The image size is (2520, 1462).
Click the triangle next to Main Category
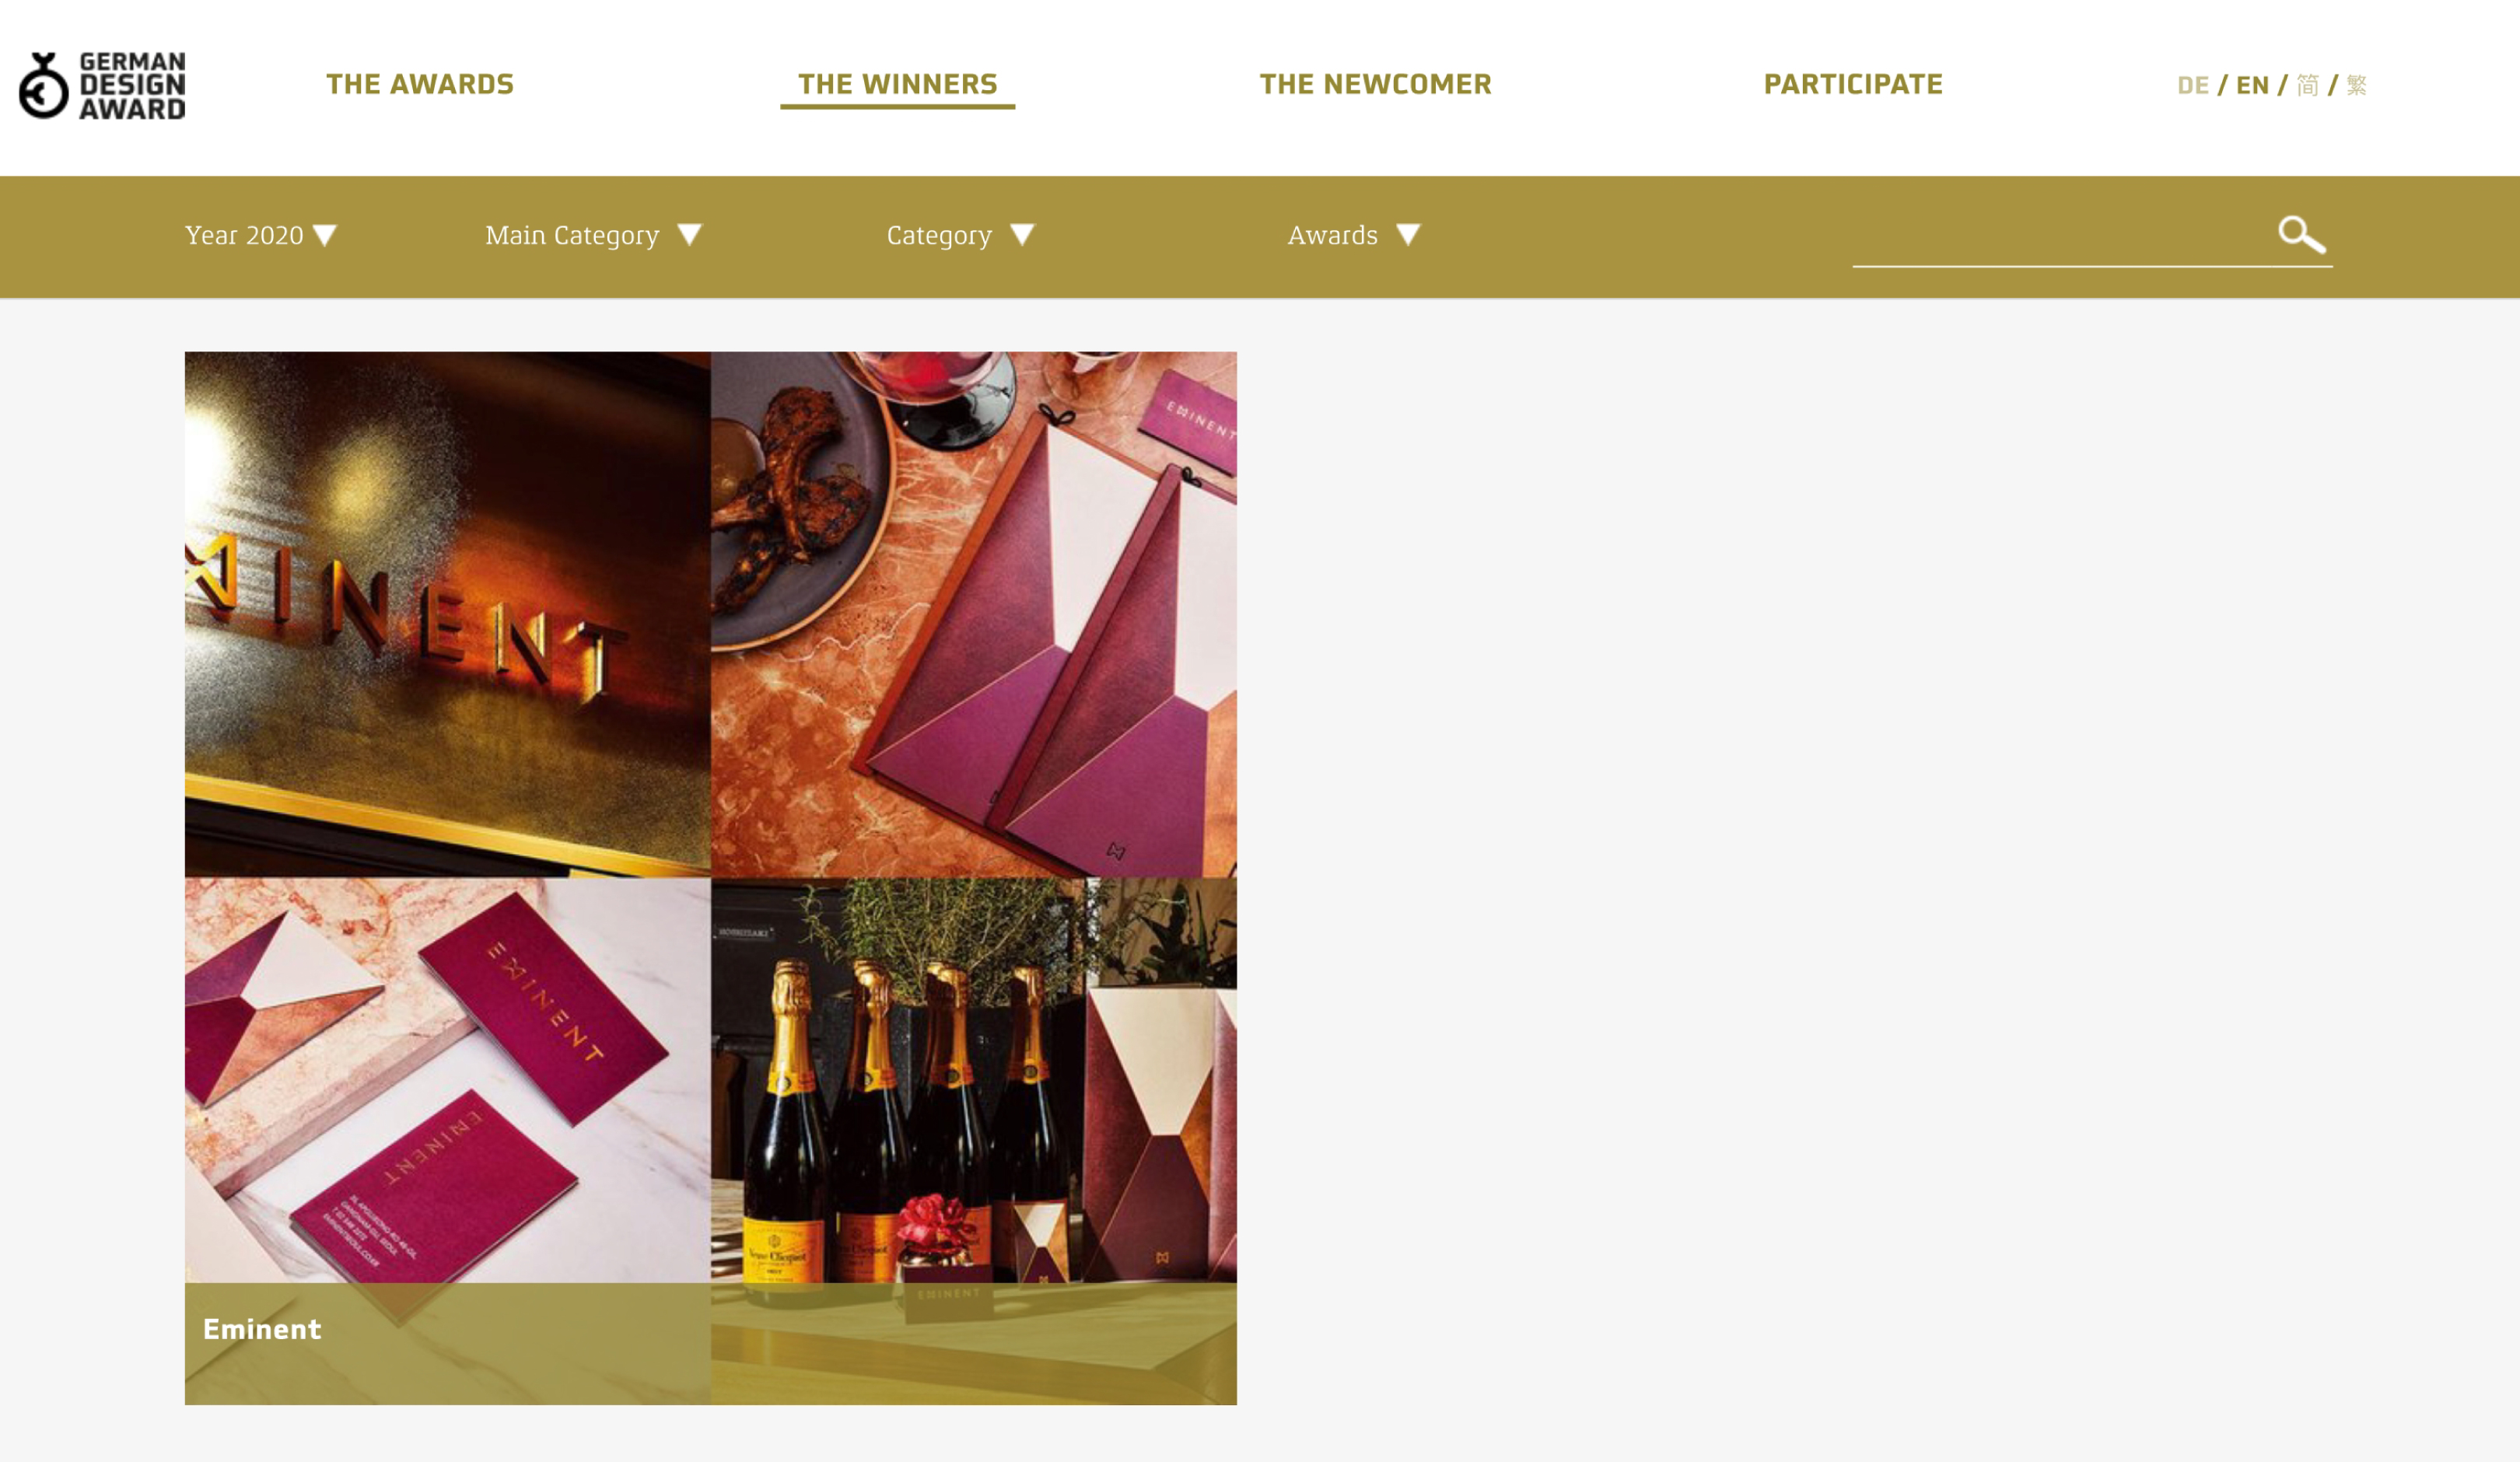(690, 235)
